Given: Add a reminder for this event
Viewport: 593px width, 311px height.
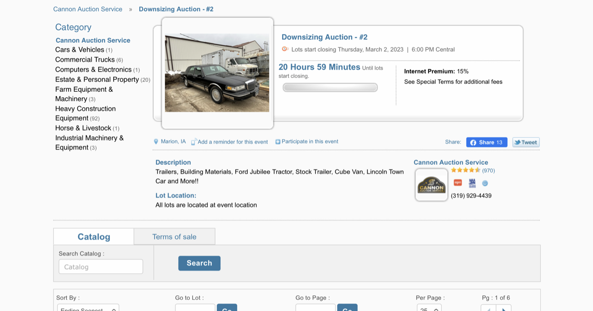Looking at the screenshot, I should [232, 142].
